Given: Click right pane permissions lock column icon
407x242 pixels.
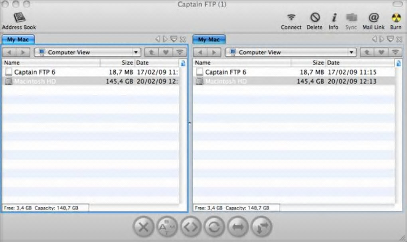Looking at the screenshot, I should point(399,63).
